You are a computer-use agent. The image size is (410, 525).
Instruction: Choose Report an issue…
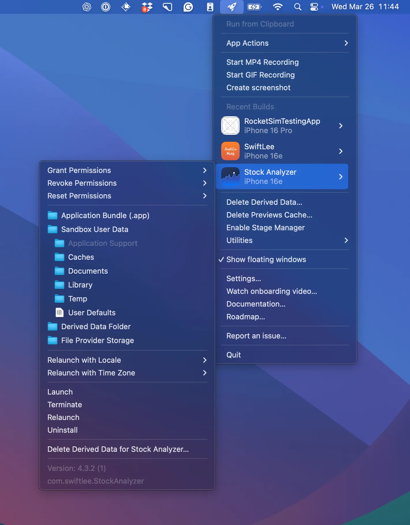click(x=256, y=336)
